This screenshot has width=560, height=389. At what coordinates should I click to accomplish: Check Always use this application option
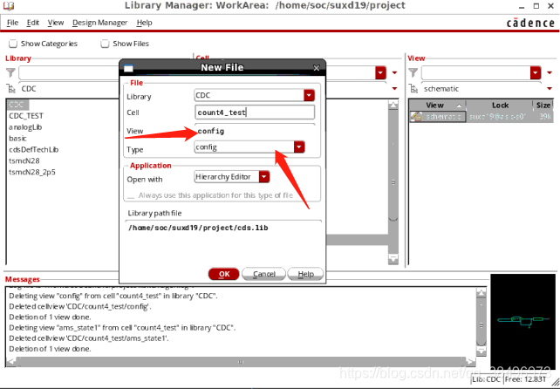(x=133, y=196)
